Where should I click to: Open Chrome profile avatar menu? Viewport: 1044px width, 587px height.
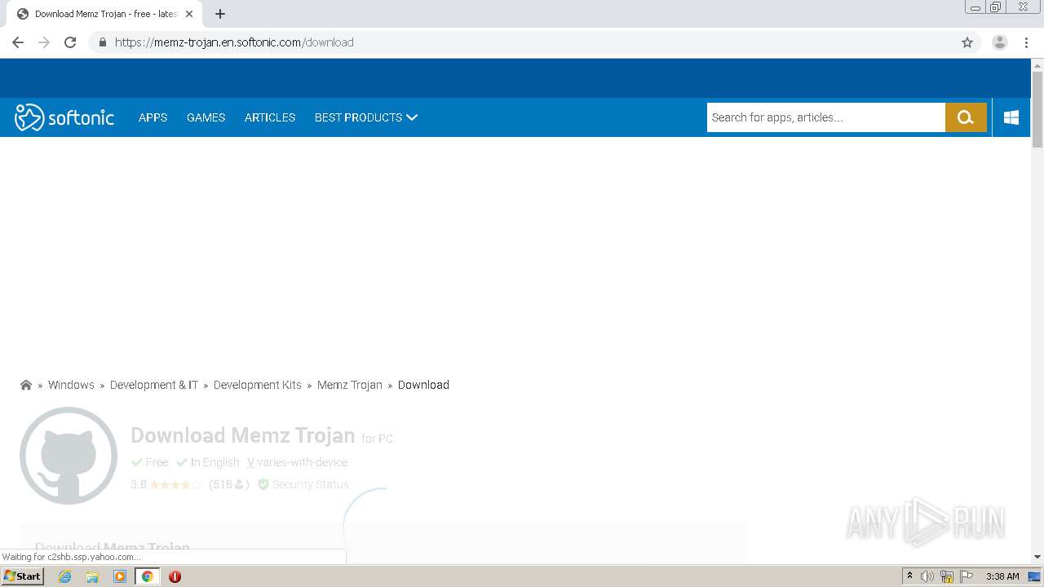pos(1000,42)
